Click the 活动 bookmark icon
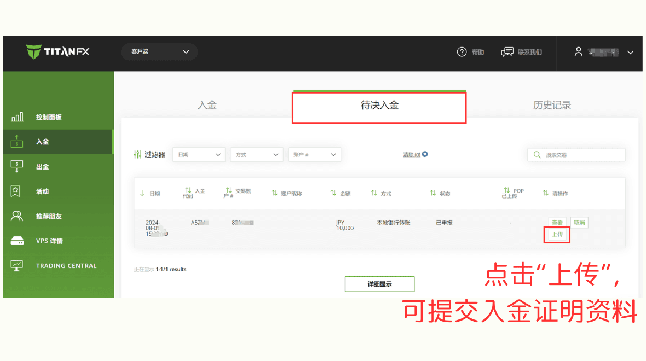Screen dimensions: 646x361 (x=18, y=191)
